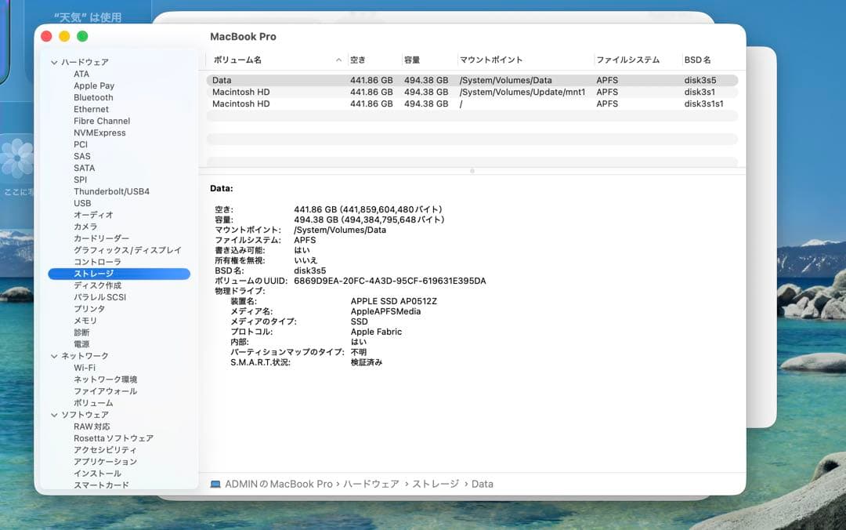Select コントローラ in the sidebar

coord(97,262)
